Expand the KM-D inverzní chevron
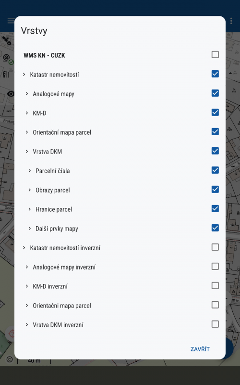Viewport: 240px width, 385px height. click(x=27, y=286)
